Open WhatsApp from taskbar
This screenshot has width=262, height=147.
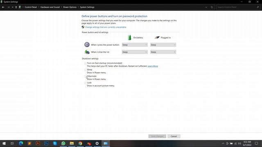pos(63,143)
